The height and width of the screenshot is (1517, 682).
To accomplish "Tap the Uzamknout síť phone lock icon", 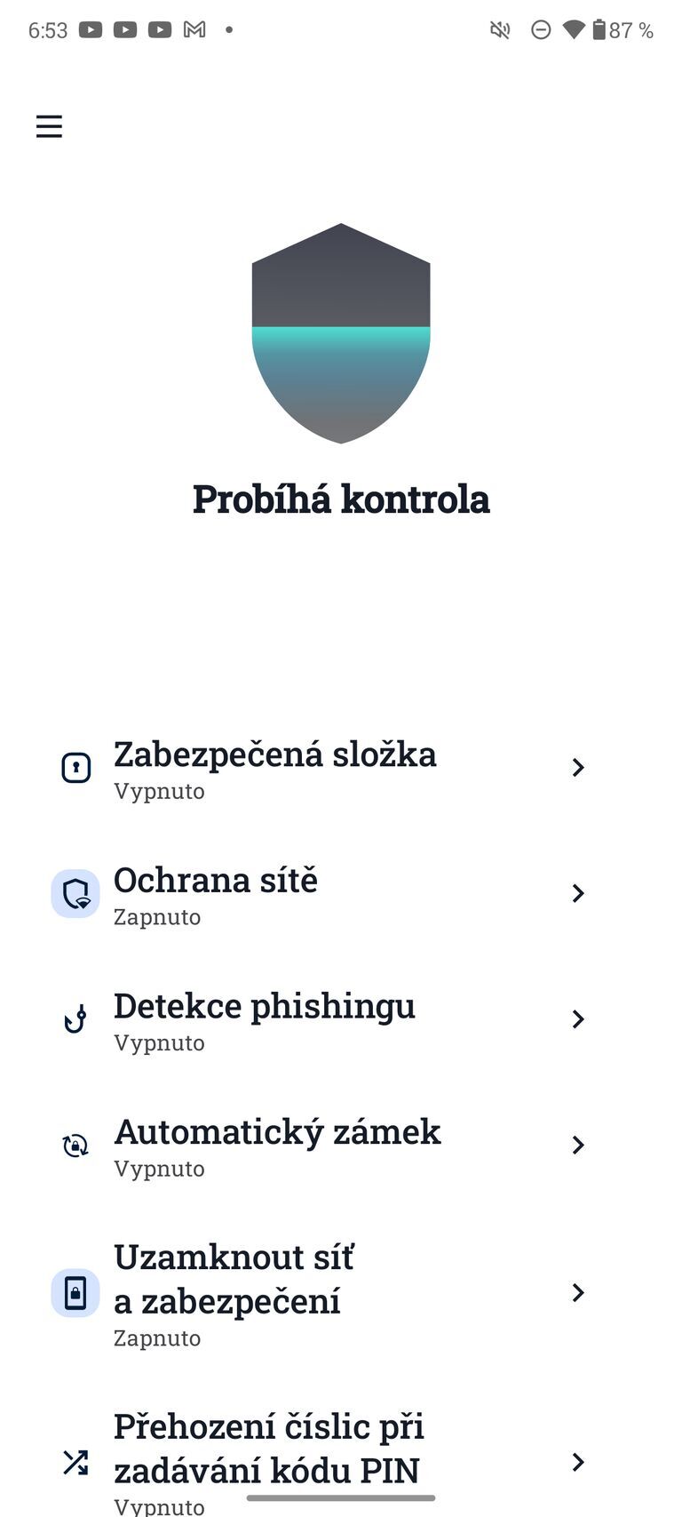I will click(75, 1293).
